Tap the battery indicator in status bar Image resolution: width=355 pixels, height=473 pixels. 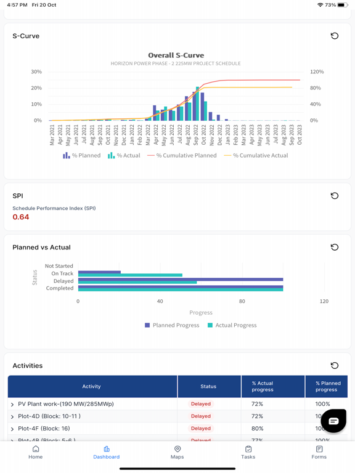(x=343, y=5)
